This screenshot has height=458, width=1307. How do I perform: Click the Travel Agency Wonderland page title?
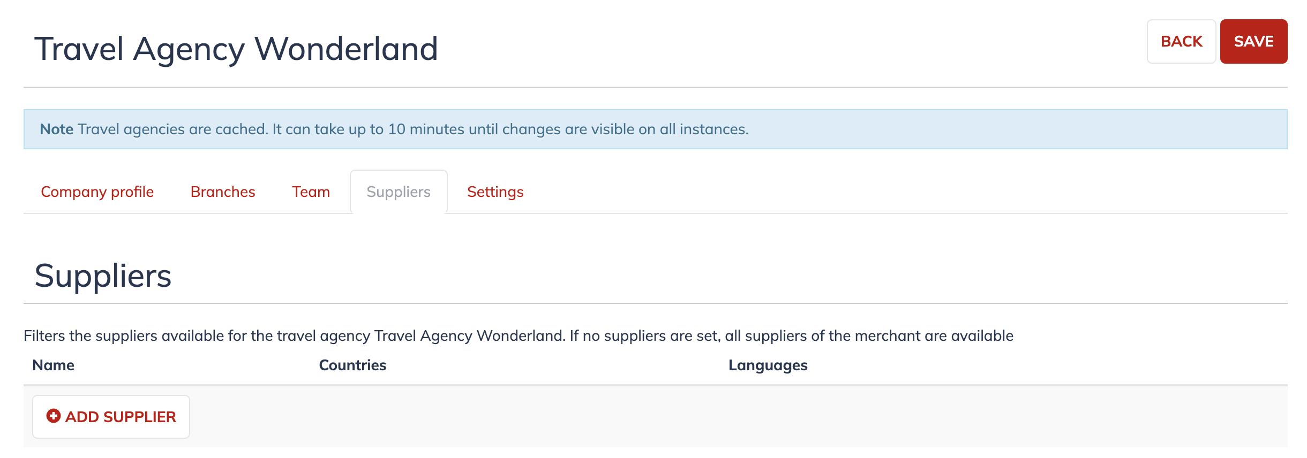point(236,49)
